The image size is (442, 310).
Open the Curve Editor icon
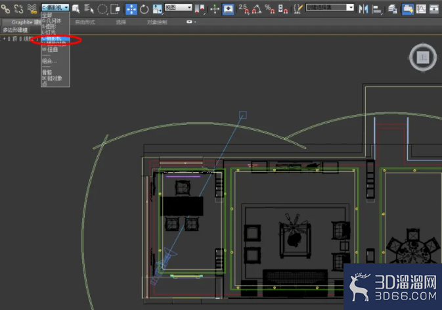pyautogui.click(x=421, y=9)
